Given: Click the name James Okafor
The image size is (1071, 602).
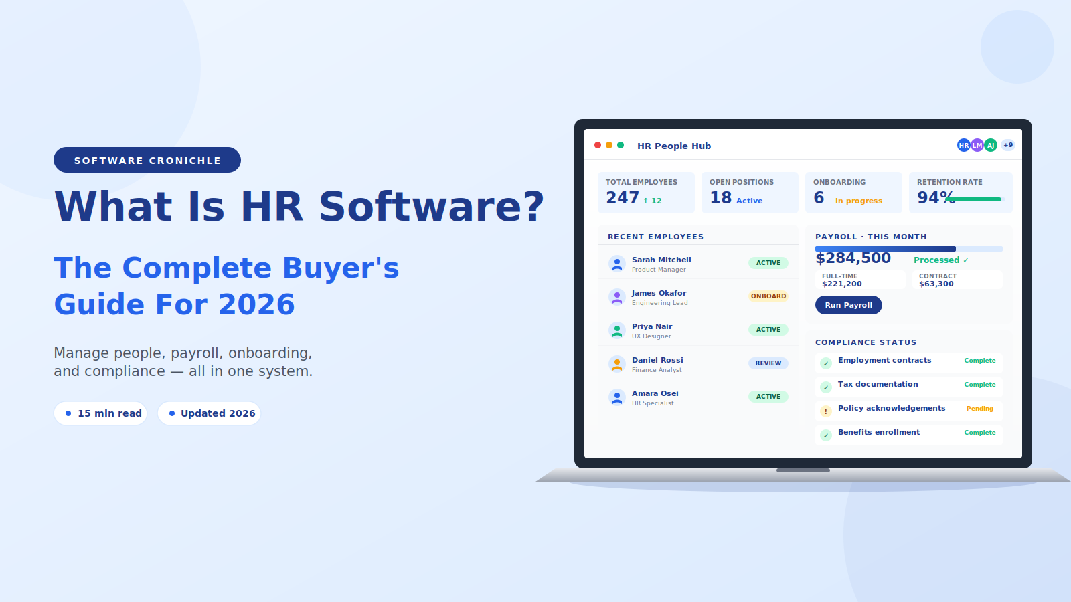Looking at the screenshot, I should pos(659,293).
